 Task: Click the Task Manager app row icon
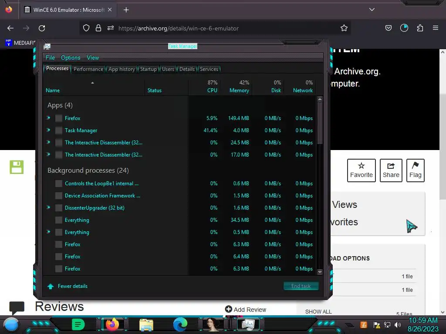(x=59, y=130)
